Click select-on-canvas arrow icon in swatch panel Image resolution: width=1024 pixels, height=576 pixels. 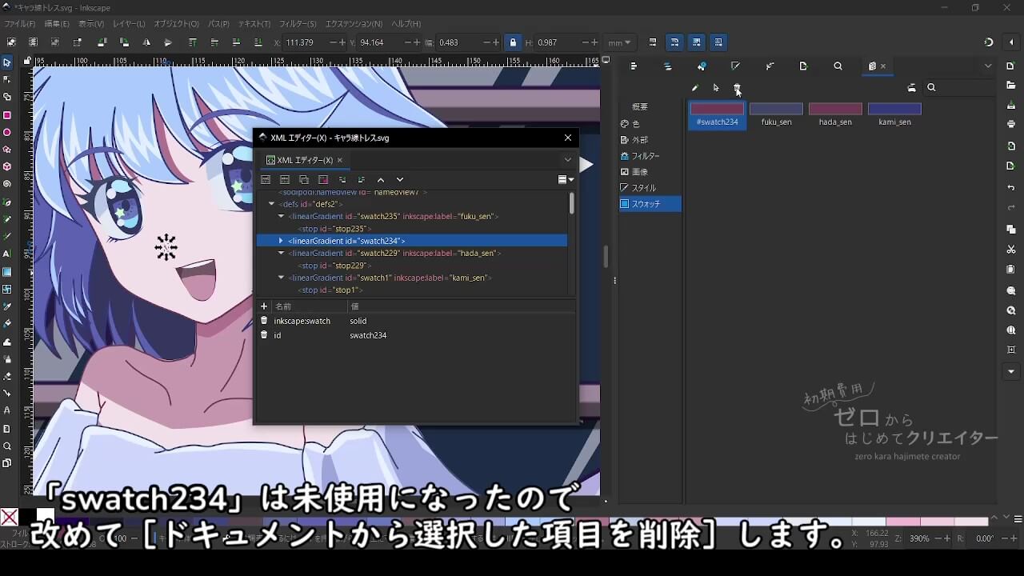coord(716,88)
